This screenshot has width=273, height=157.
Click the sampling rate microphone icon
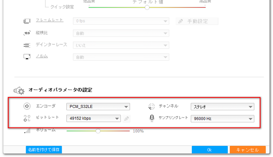[x=152, y=118]
